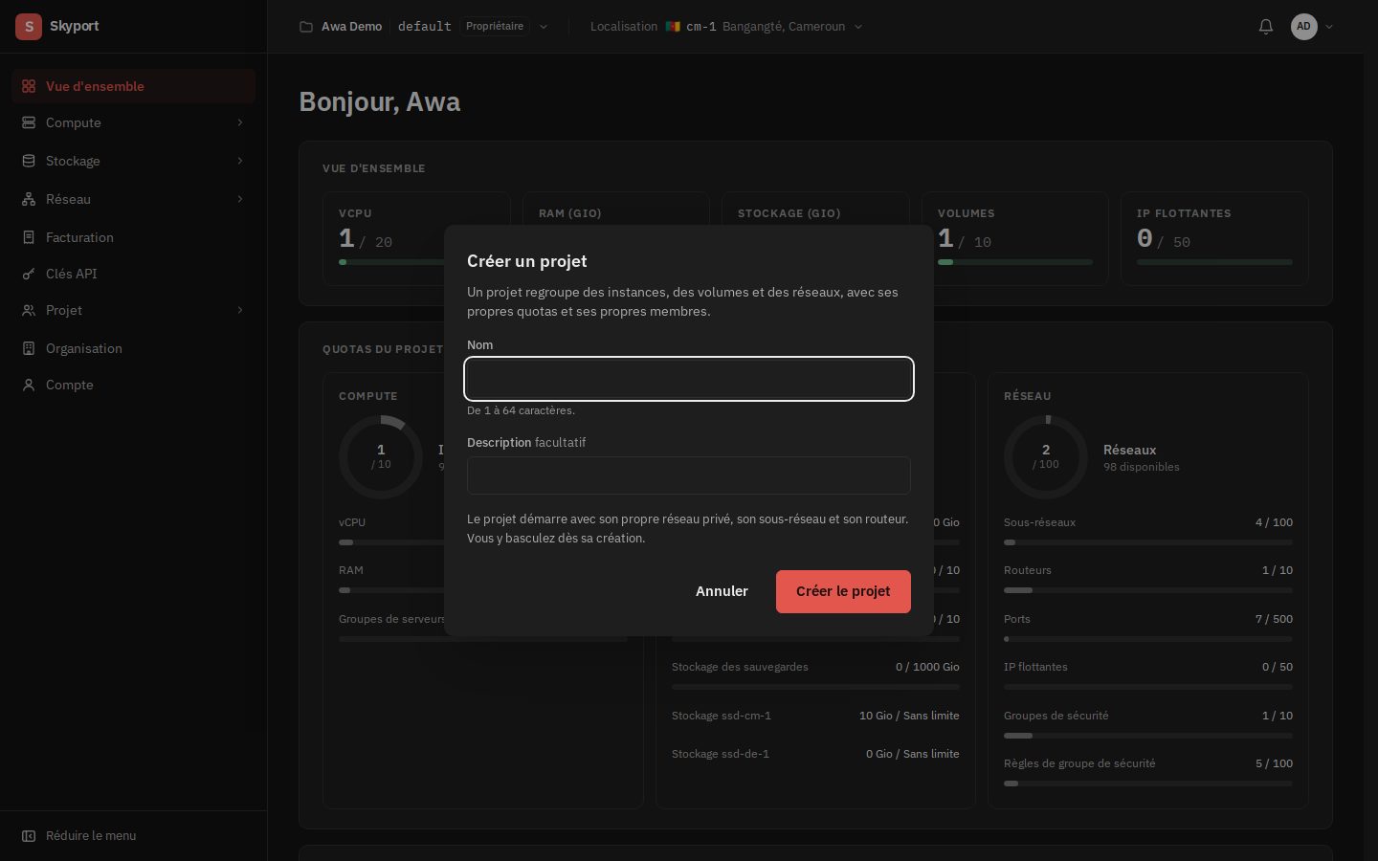Expand the Réseau submenu chevron
The image size is (1378, 861).
(239, 199)
